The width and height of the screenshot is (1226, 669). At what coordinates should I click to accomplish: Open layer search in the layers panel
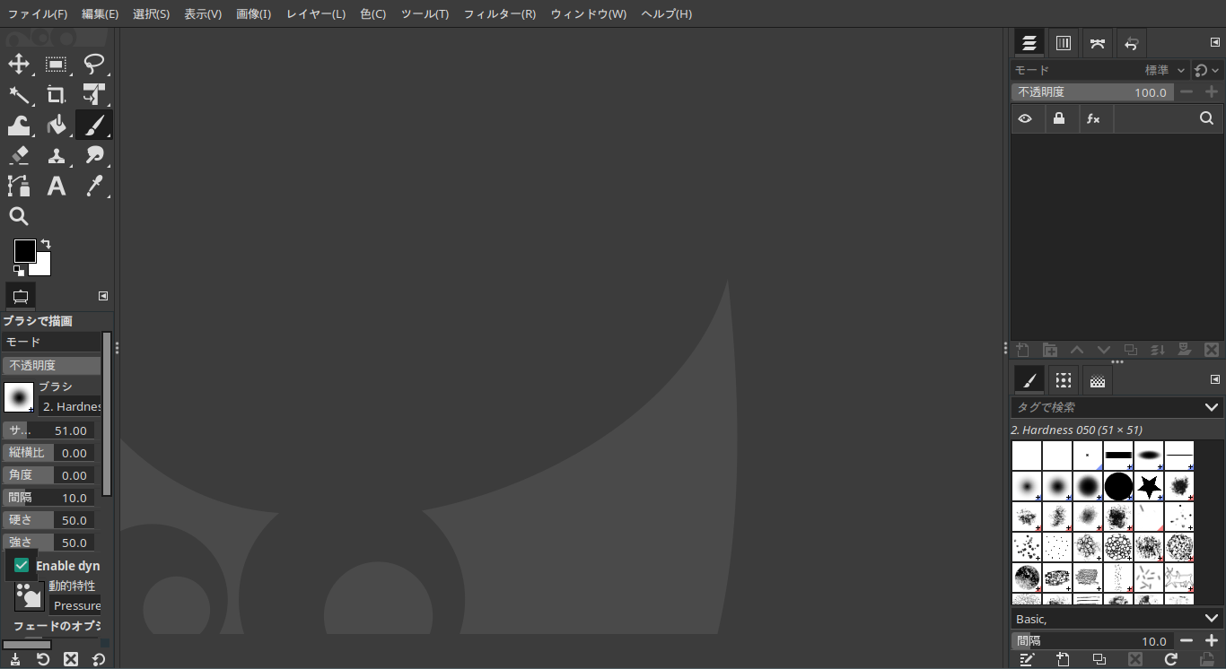tap(1206, 118)
